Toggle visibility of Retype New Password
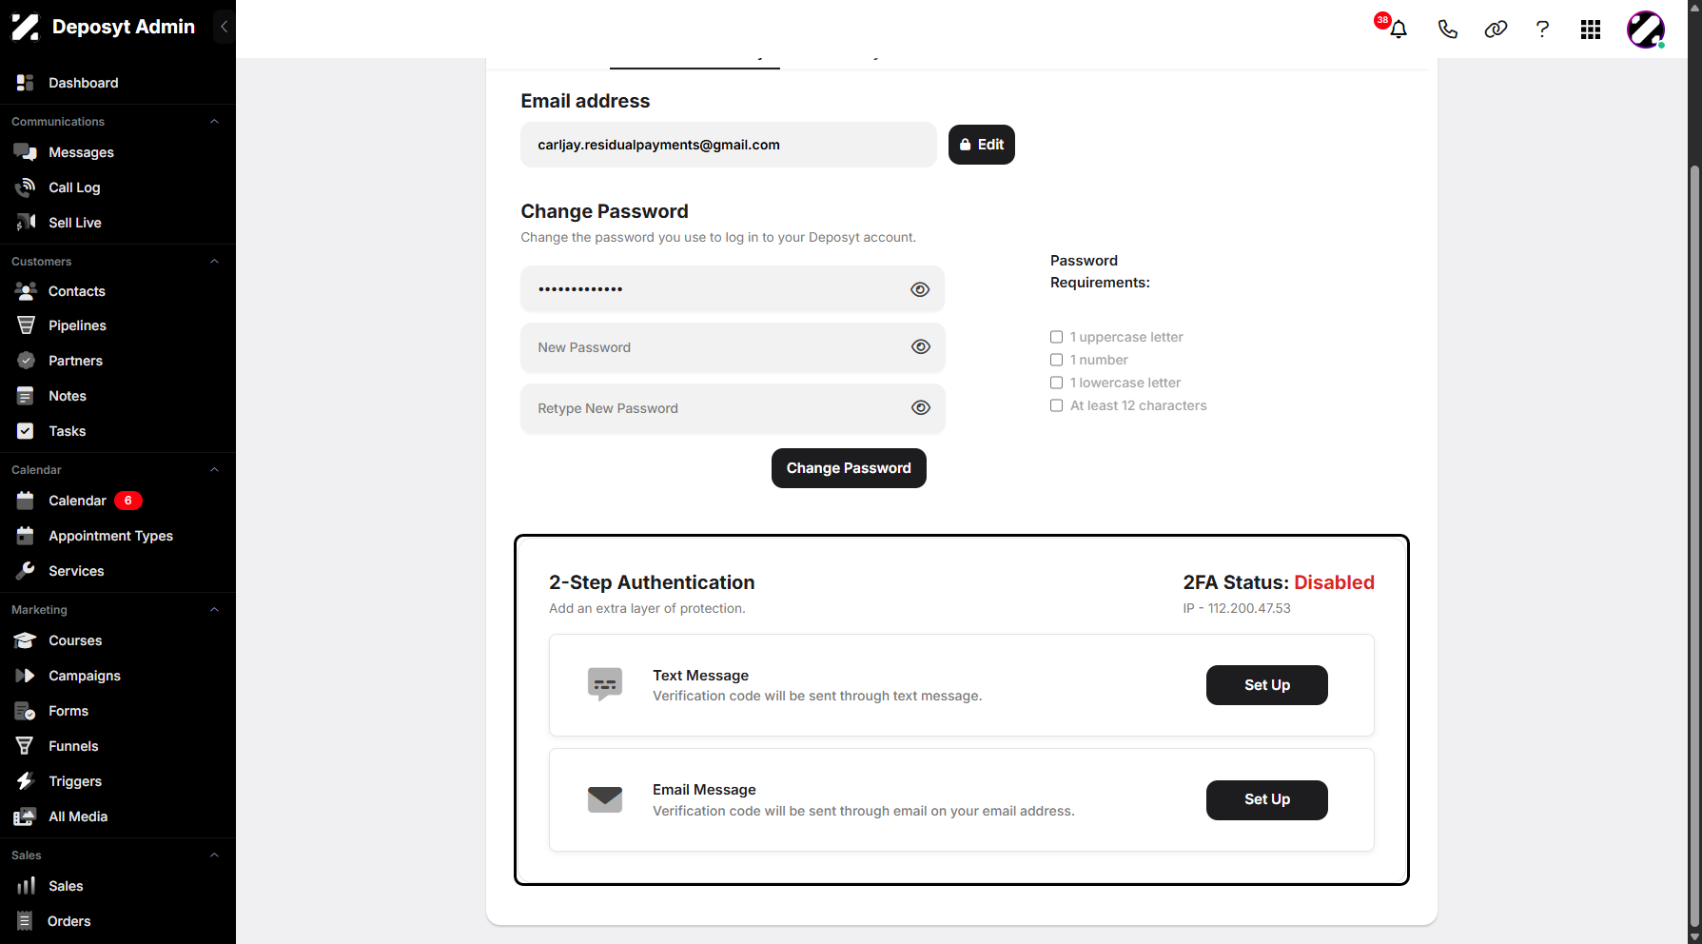The image size is (1702, 944). [x=921, y=408]
